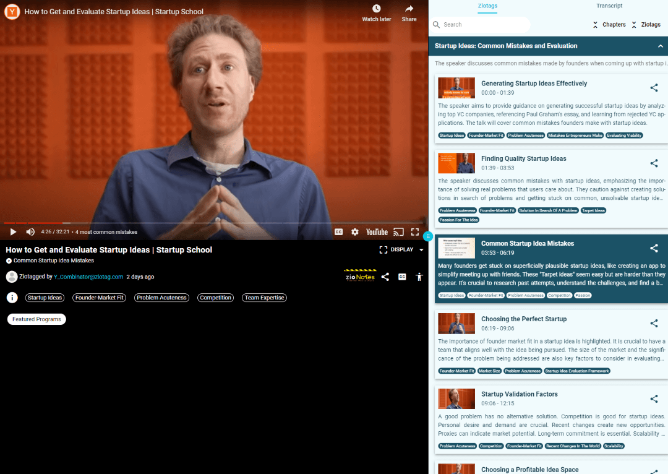Click the Featured Programs button
This screenshot has height=474, width=668.
point(36,319)
